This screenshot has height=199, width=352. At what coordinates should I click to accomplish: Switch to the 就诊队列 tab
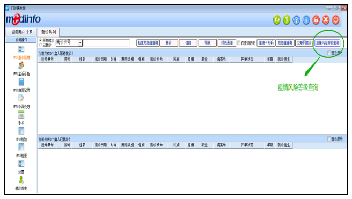tap(48, 32)
